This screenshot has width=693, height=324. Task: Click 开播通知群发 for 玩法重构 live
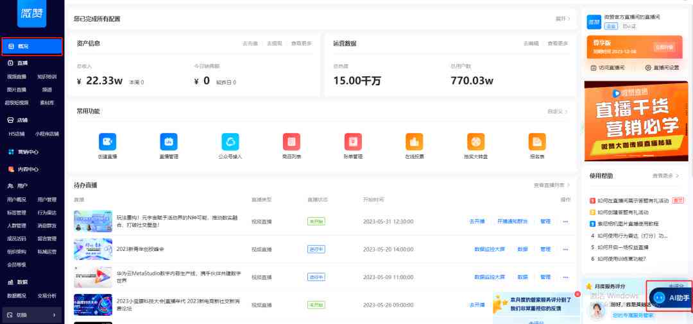pyautogui.click(x=513, y=222)
